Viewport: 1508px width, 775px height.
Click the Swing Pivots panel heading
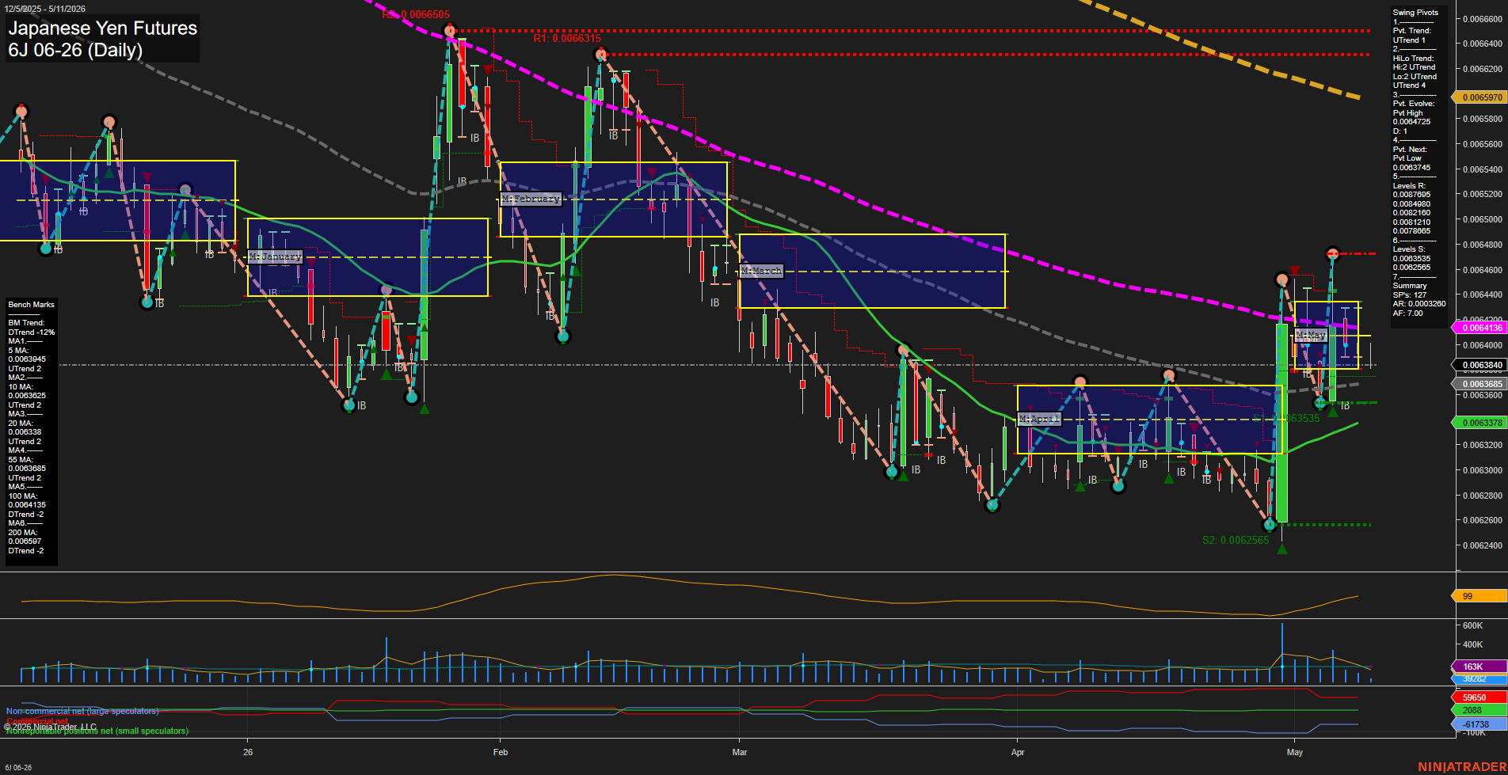pos(1415,13)
